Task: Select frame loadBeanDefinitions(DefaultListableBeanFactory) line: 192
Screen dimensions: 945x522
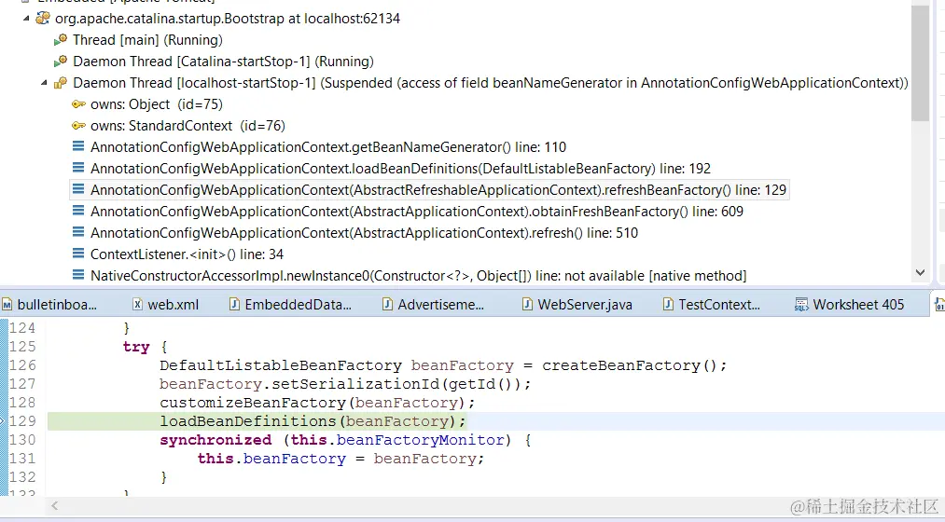Action: tap(401, 169)
